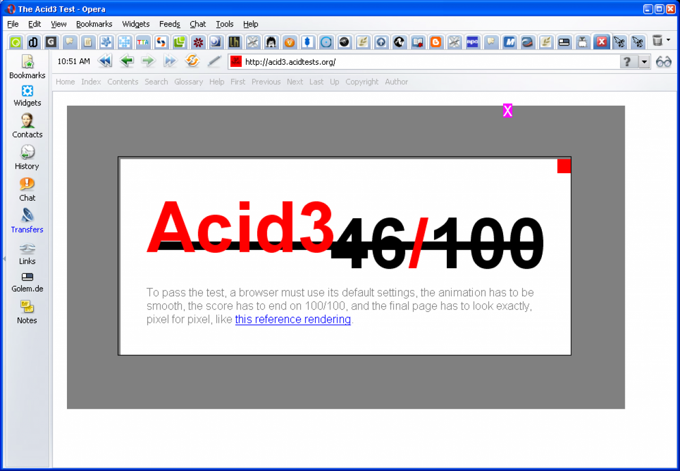680x471 pixels.
Task: Switch to the dark red flower tab
Action: point(198,42)
